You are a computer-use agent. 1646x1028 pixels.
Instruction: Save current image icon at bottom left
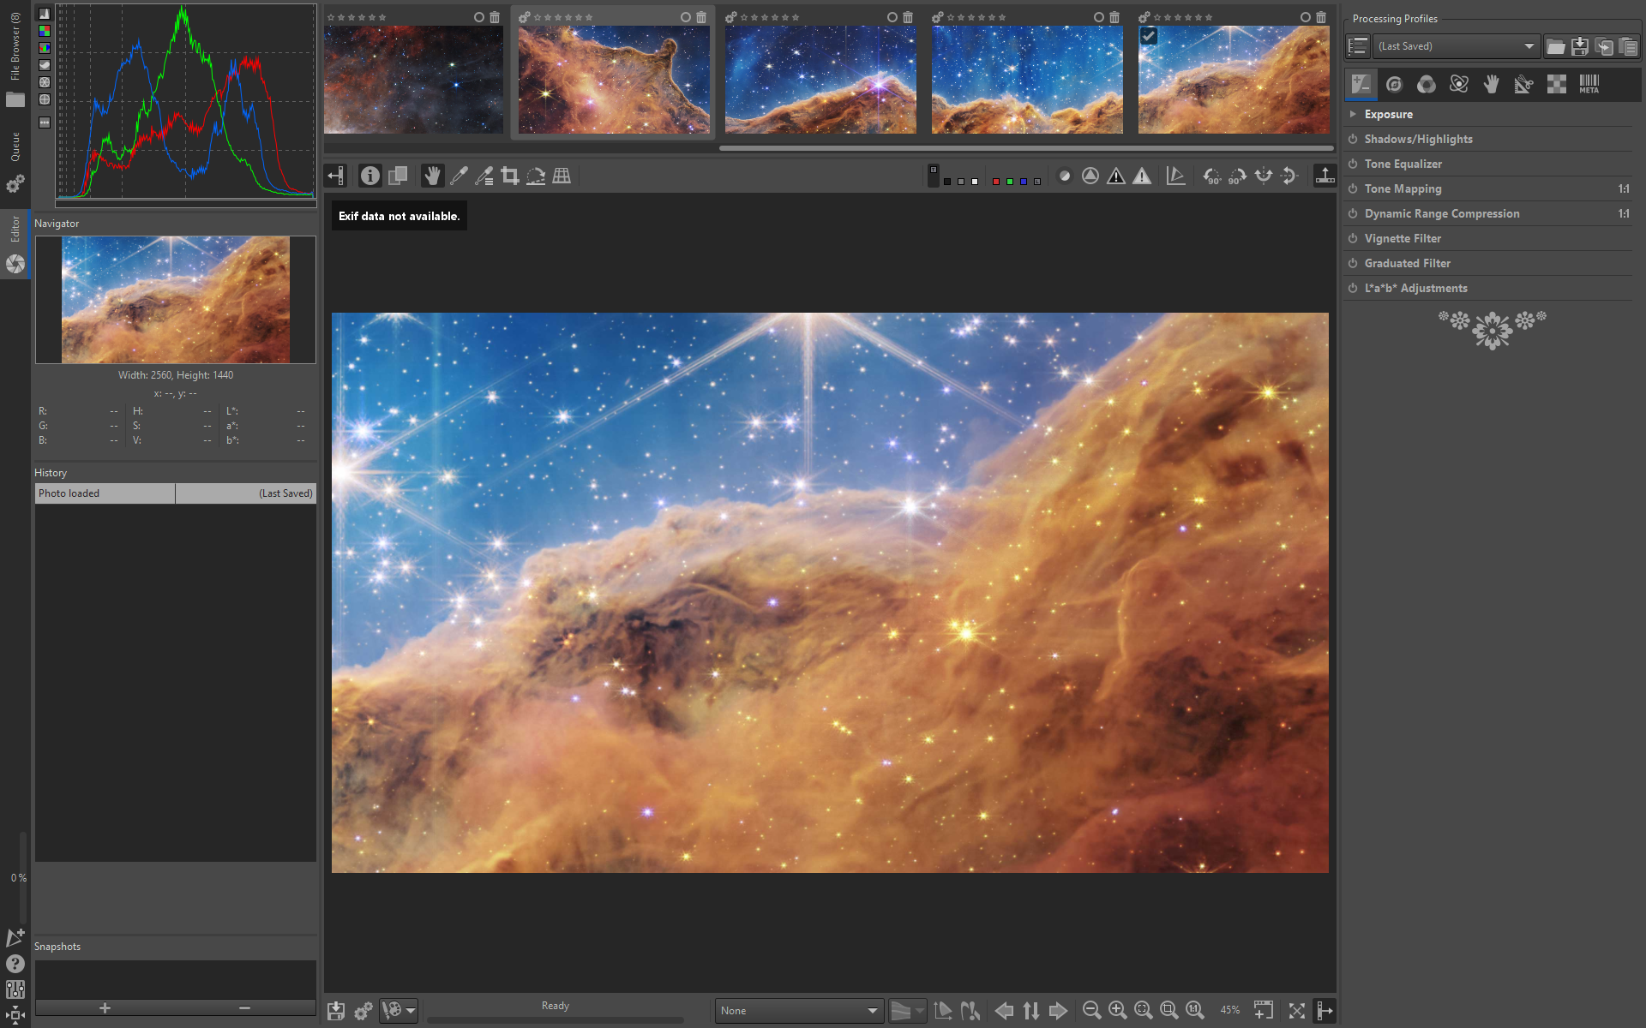coord(336,1011)
